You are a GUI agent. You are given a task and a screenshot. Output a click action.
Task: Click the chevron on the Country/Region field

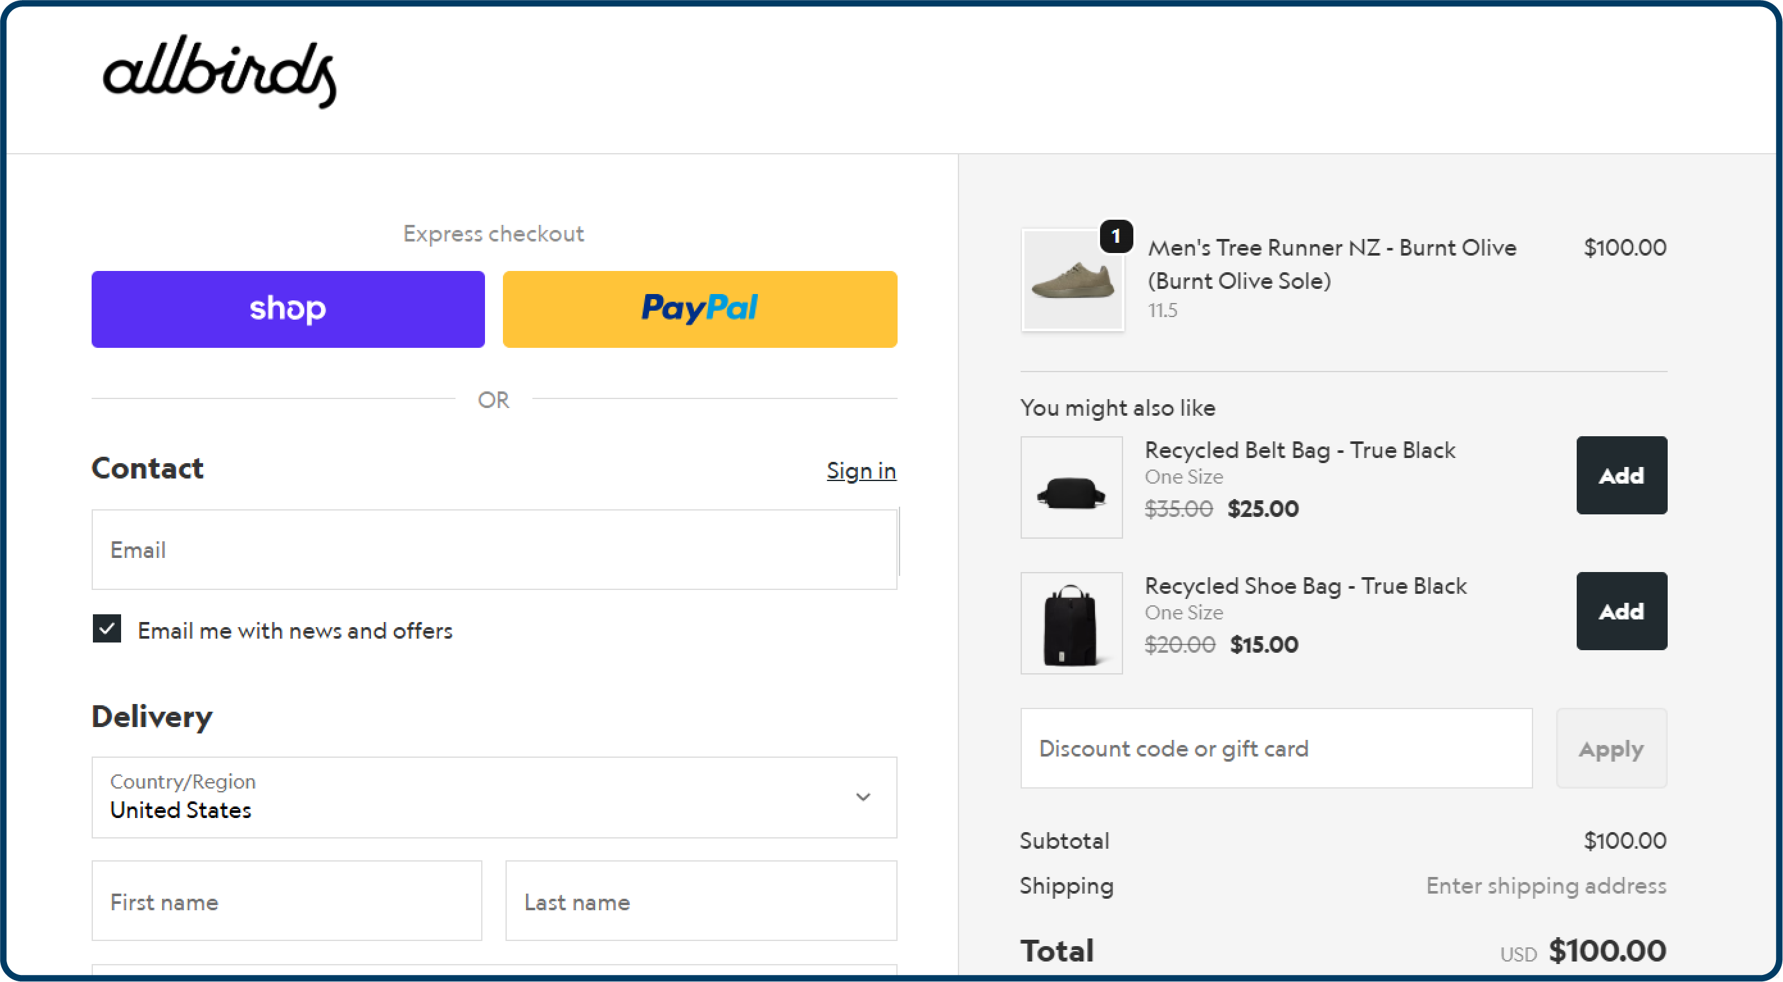[x=863, y=798]
